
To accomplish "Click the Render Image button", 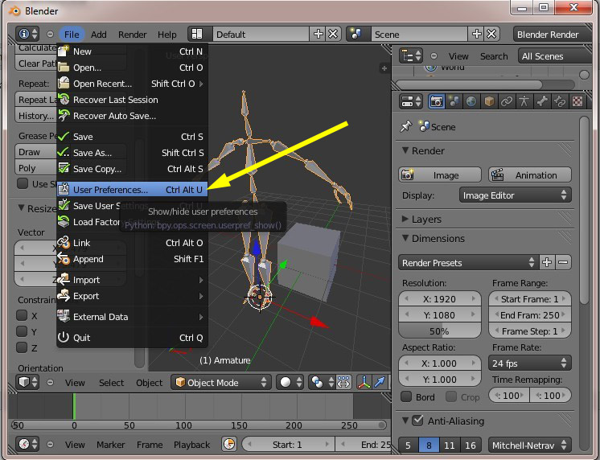I will [440, 175].
